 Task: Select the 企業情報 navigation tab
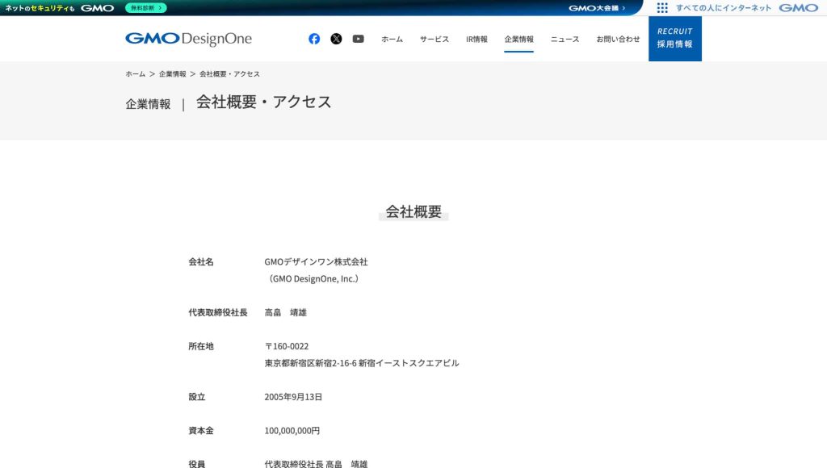[518, 39]
